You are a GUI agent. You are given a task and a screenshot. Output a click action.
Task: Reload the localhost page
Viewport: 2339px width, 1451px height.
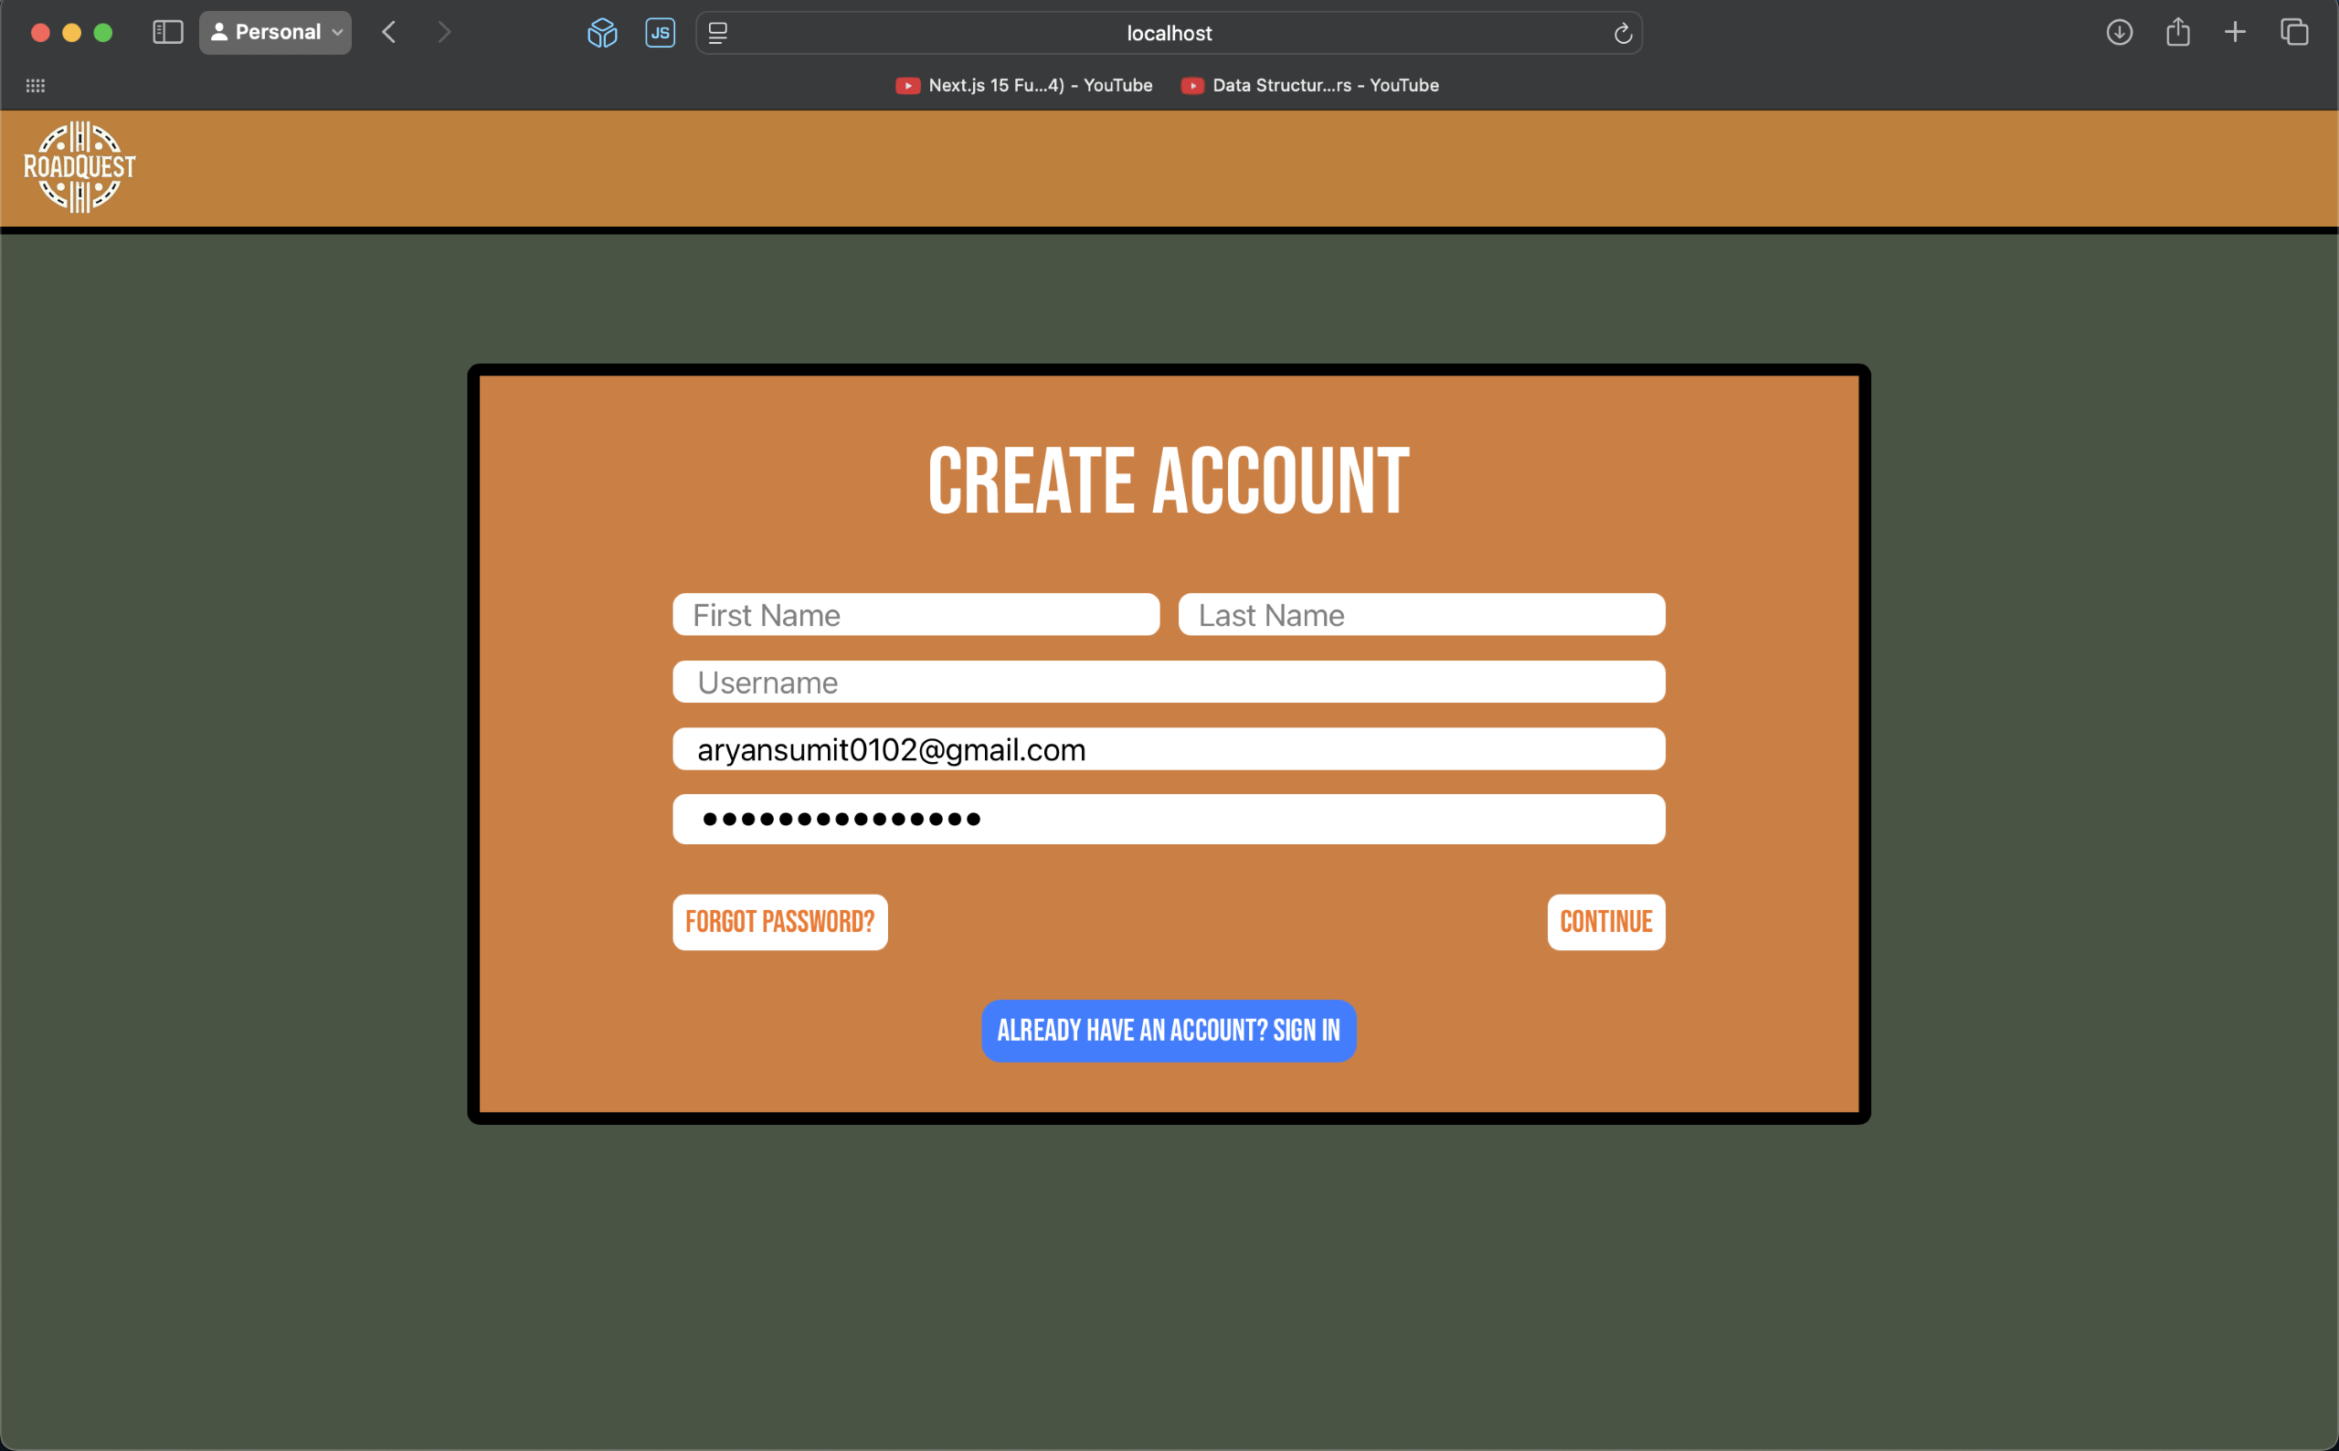click(x=1623, y=34)
